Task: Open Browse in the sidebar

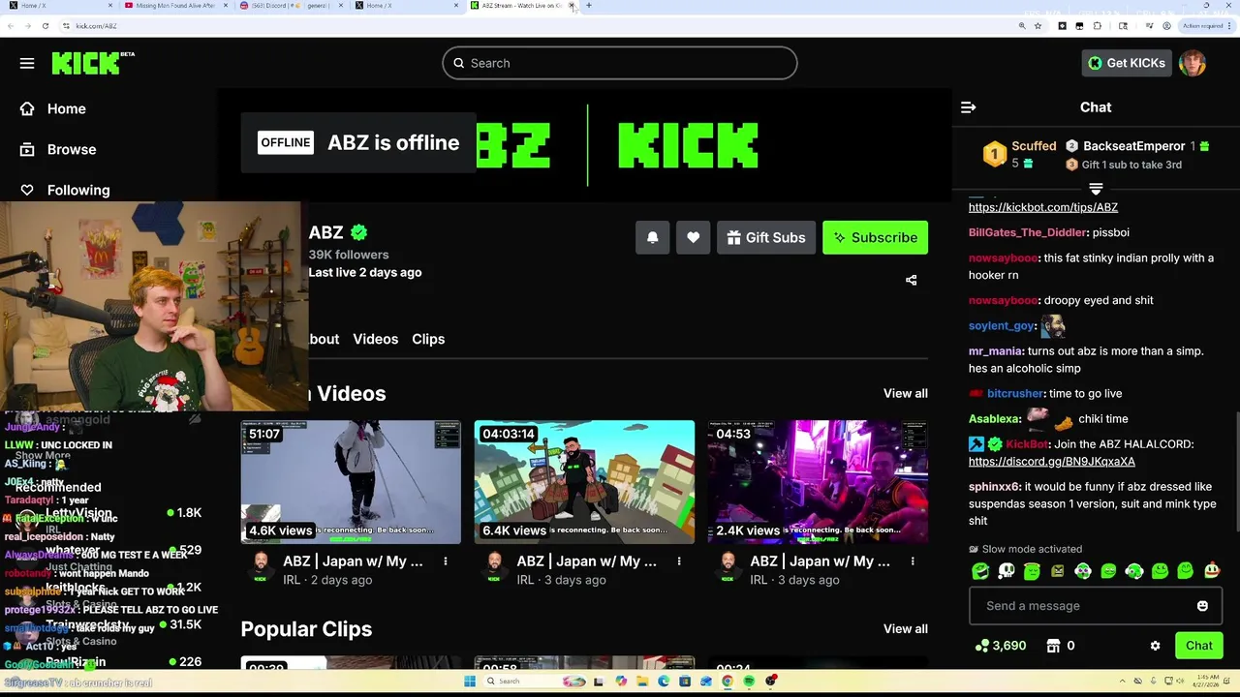Action: (58, 149)
